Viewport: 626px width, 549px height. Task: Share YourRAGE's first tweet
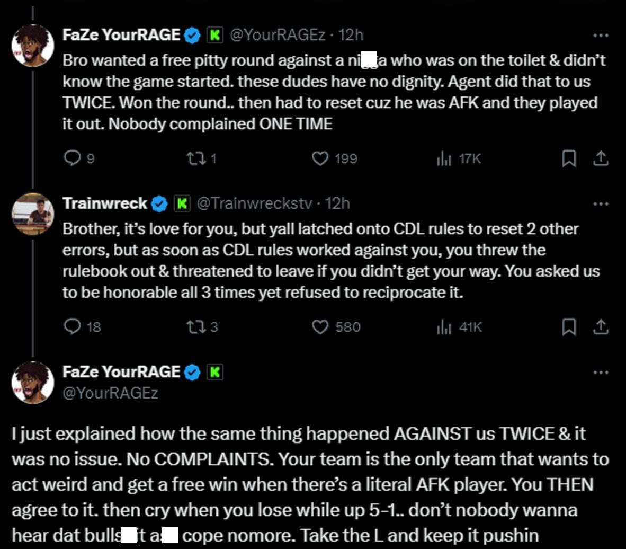pyautogui.click(x=601, y=158)
